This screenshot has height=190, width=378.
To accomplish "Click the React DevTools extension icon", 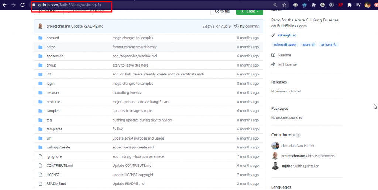I will tap(304, 5).
